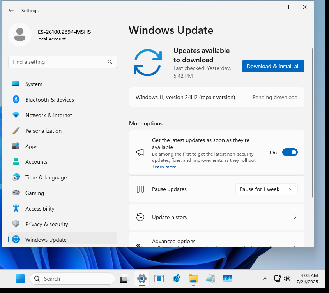This screenshot has width=329, height=293.
Task: Select the Network Wi-Fi icon
Action: 16,115
